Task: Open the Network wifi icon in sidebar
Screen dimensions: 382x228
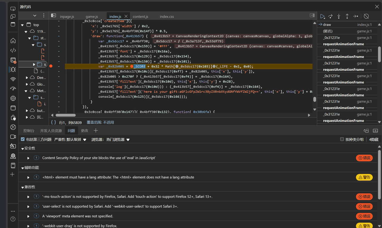Action: click(x=13, y=79)
